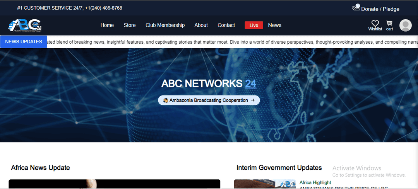Go to the Home page
418x189 pixels.
107,25
